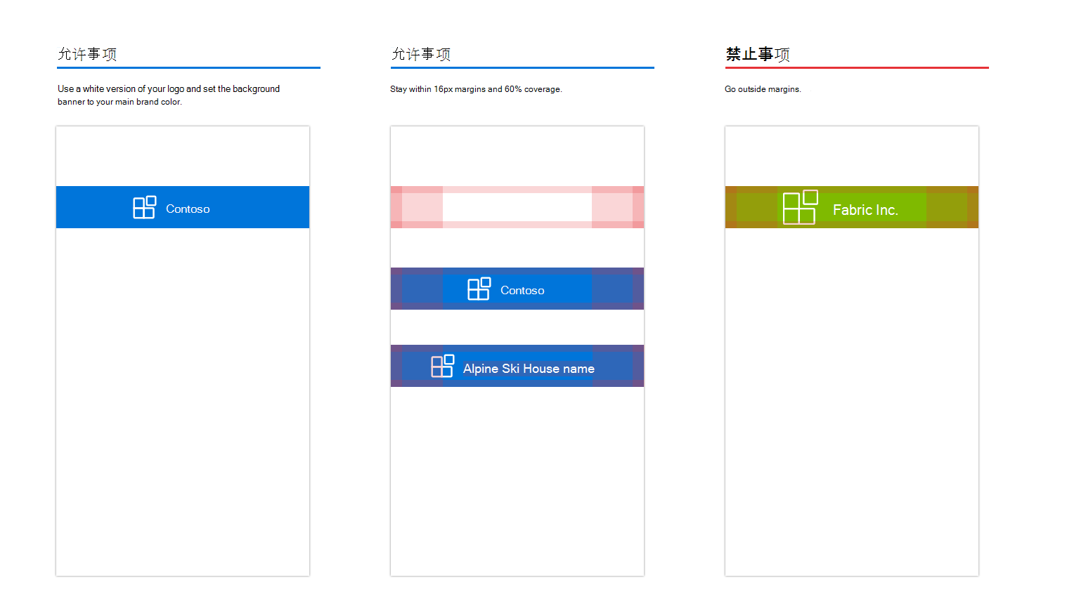
Task: Click the Contoso logo icon in first blue banner
Action: [x=144, y=207]
